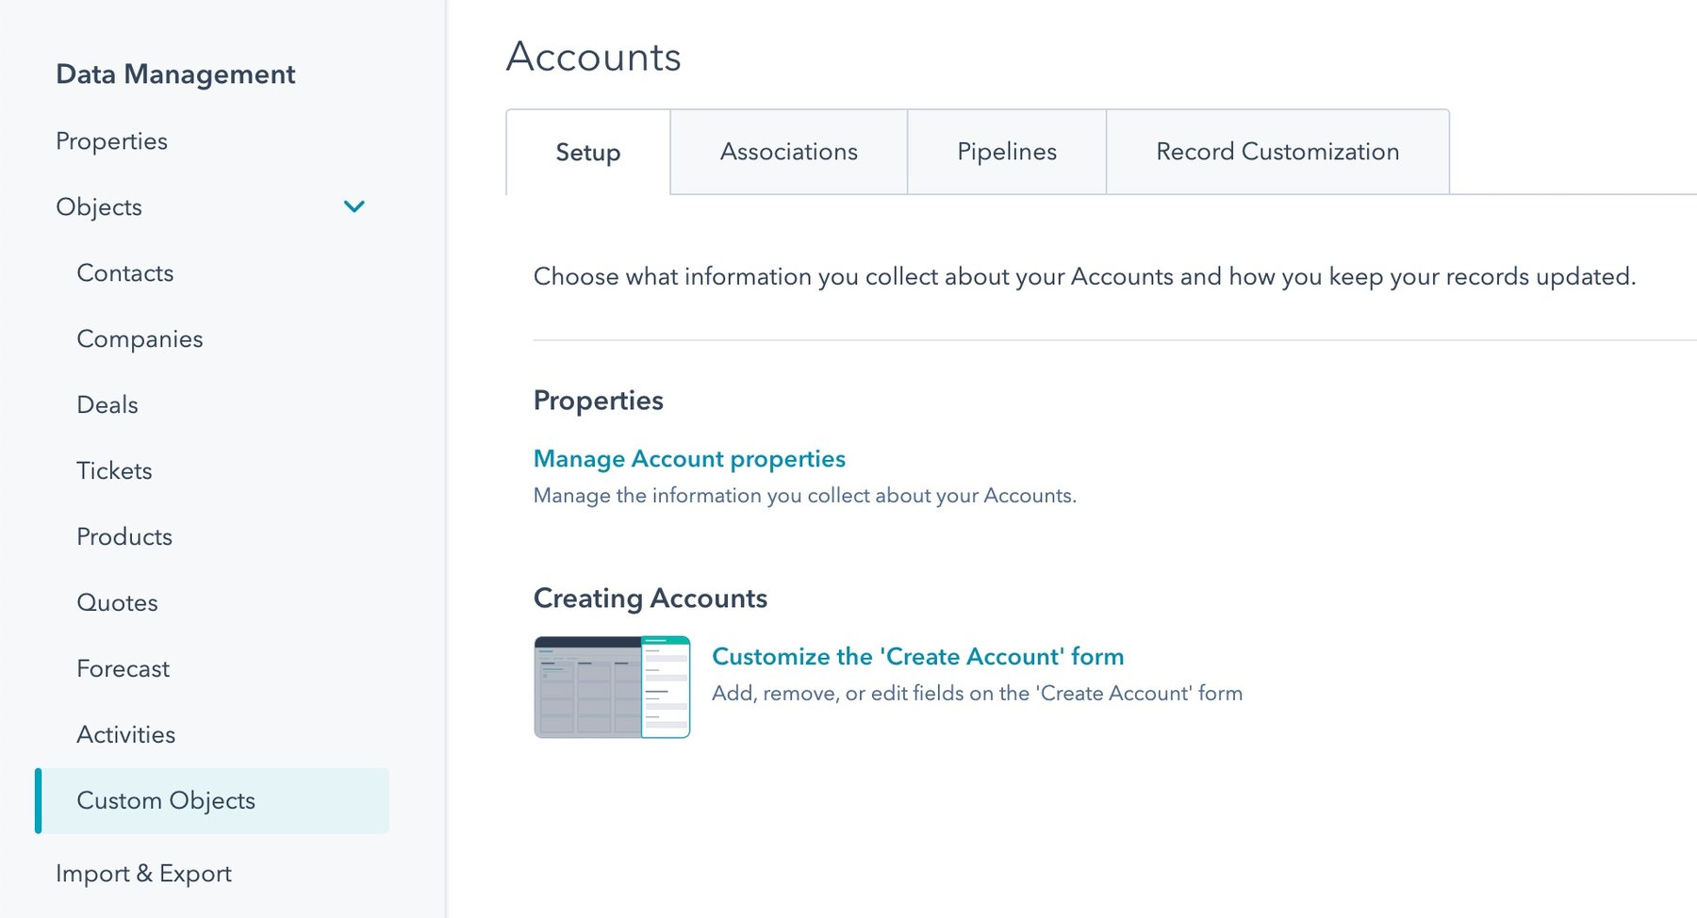The image size is (1697, 918).
Task: Select Contacts in the sidebar
Action: point(124,272)
